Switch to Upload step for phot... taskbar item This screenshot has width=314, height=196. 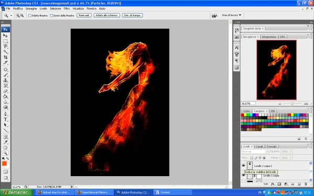point(54,192)
